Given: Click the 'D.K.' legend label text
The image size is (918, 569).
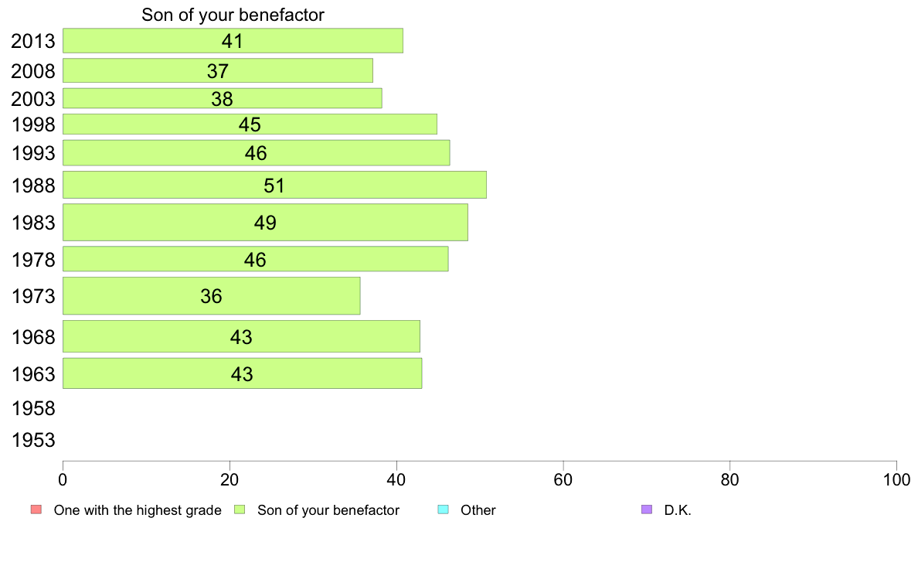Looking at the screenshot, I should (678, 509).
